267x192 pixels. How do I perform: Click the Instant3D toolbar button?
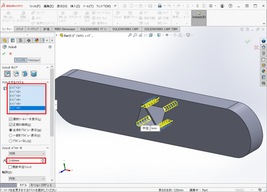tap(199, 17)
